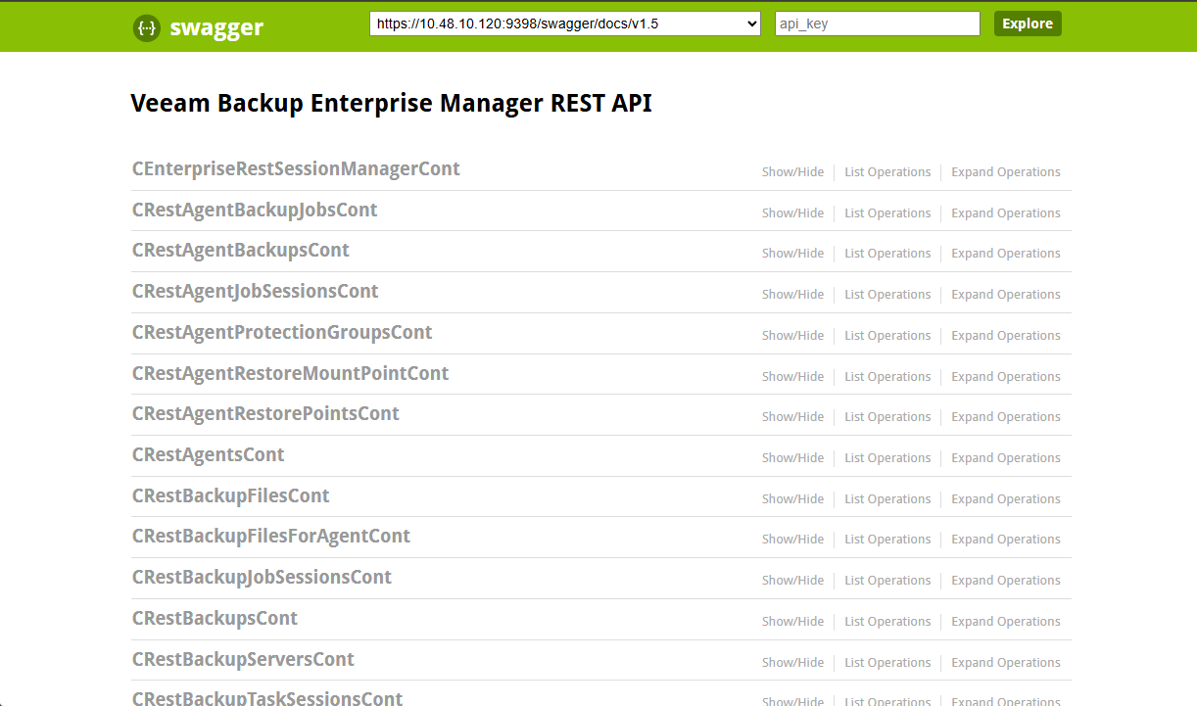Expand Operations for CRestAgentBackupJobsCont

1006,213
